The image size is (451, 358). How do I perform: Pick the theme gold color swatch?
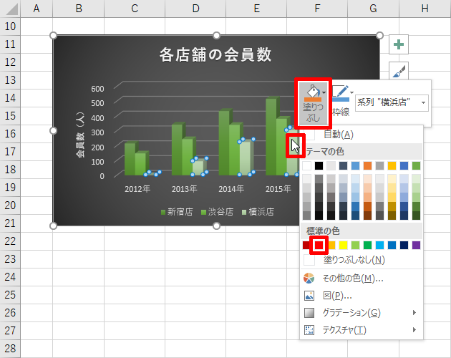pyautogui.click(x=392, y=166)
